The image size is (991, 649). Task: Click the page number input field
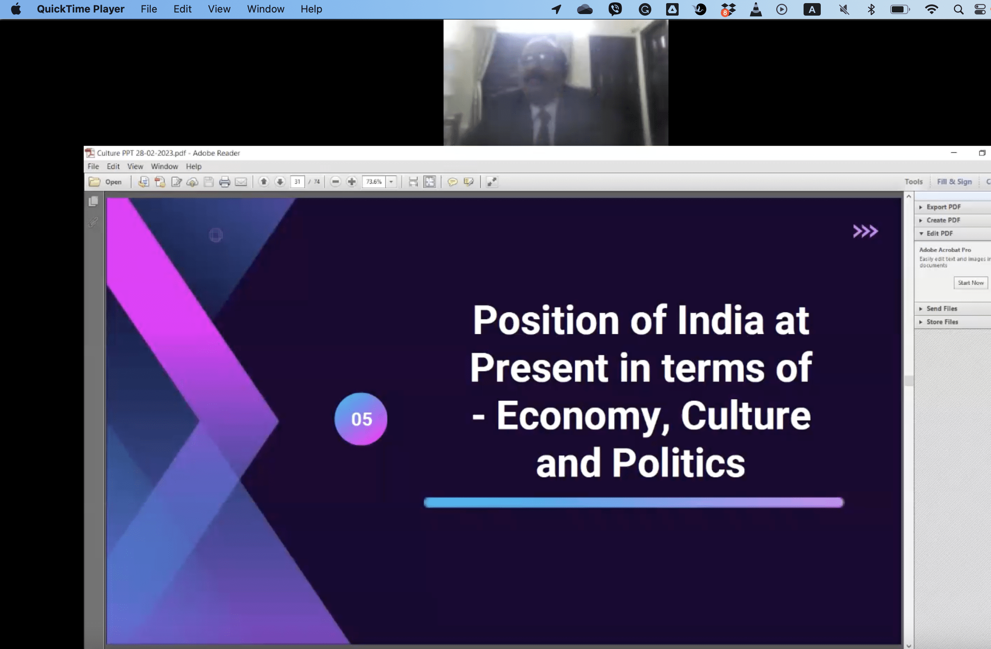297,182
